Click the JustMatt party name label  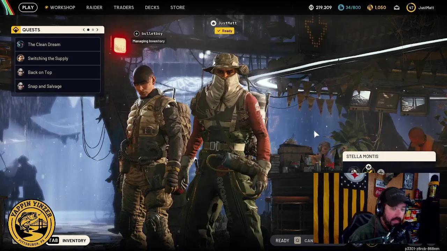click(227, 23)
